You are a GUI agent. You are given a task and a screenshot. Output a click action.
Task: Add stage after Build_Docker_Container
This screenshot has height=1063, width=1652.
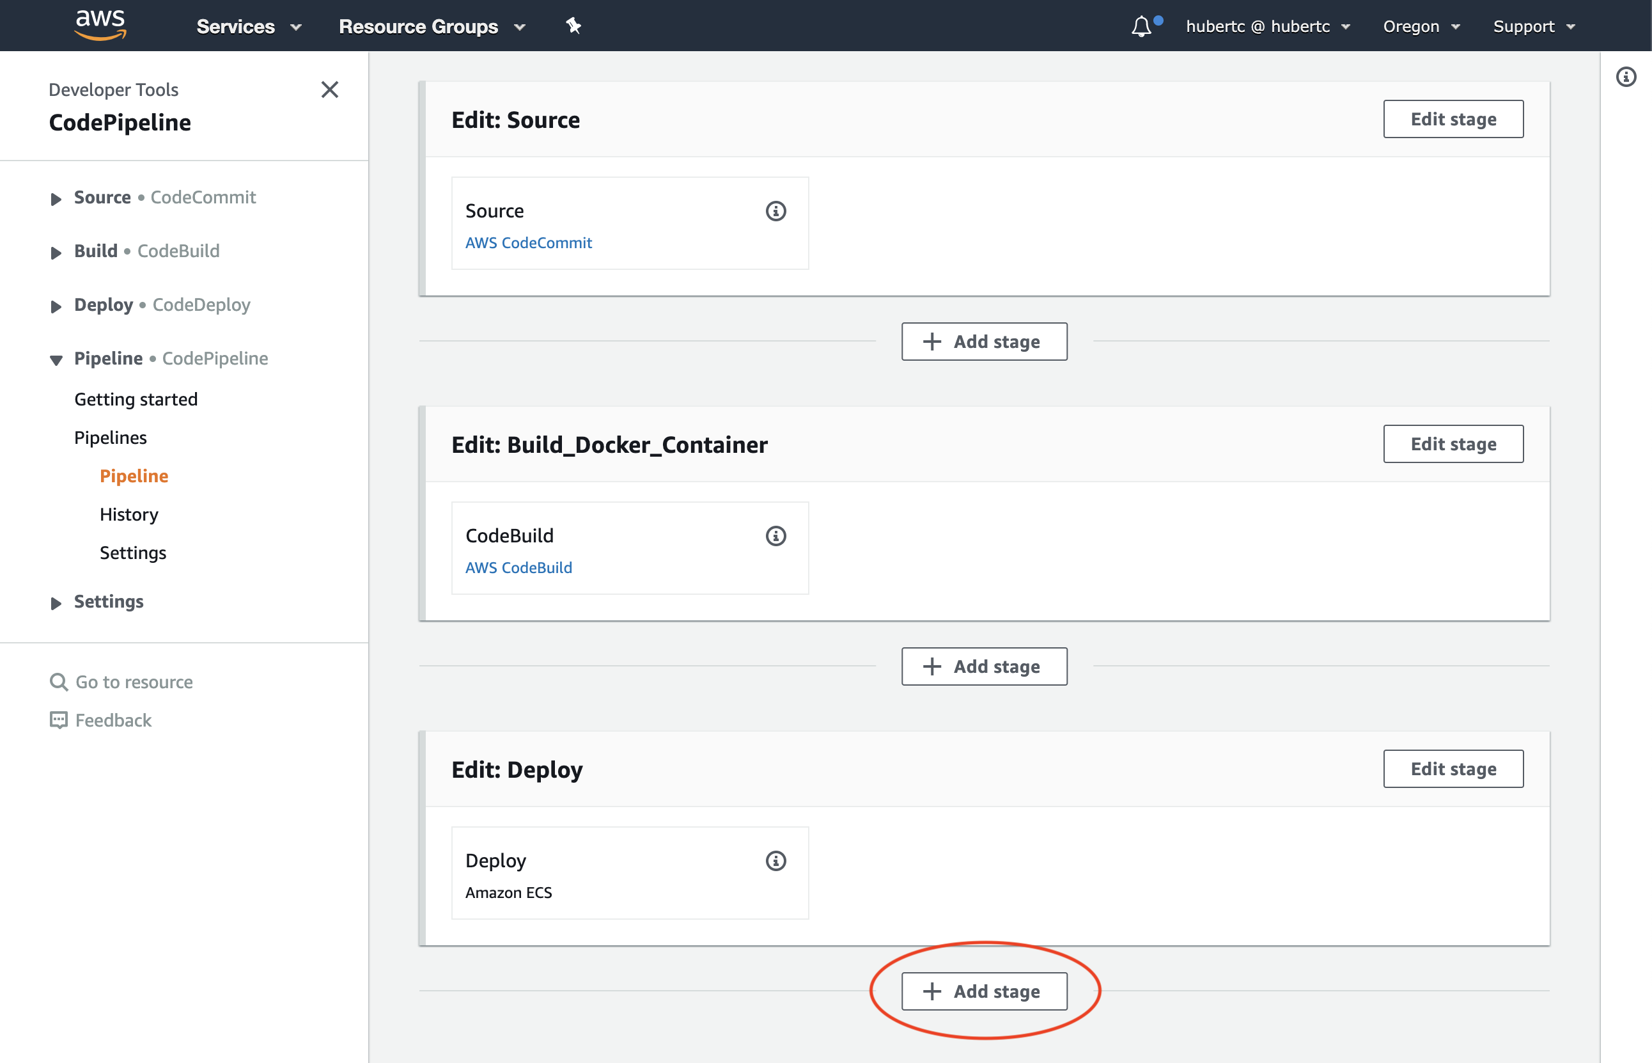pos(985,667)
